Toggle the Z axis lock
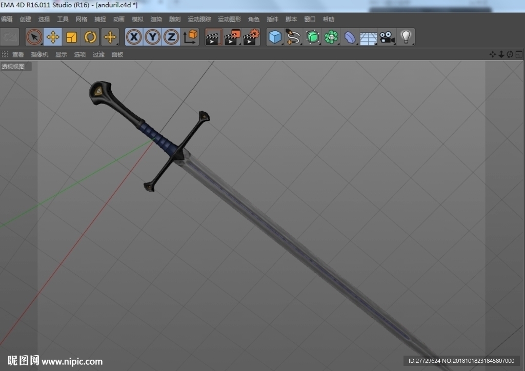 click(x=171, y=37)
